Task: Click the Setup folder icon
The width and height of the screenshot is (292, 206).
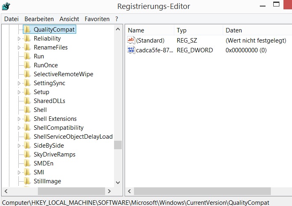Action: coord(28,92)
